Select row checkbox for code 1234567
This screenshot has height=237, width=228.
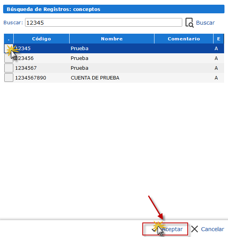[9, 68]
